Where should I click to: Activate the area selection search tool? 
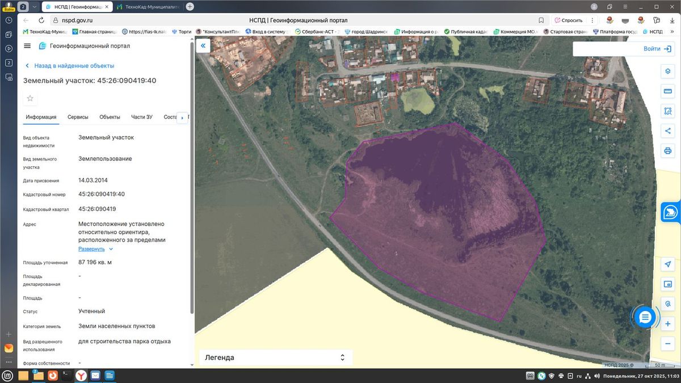pyautogui.click(x=668, y=111)
